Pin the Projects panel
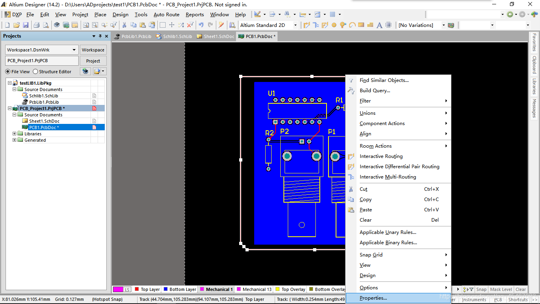540x304 pixels. coord(100,36)
